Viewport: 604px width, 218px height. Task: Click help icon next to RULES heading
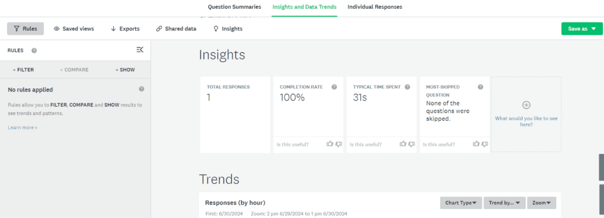[34, 50]
